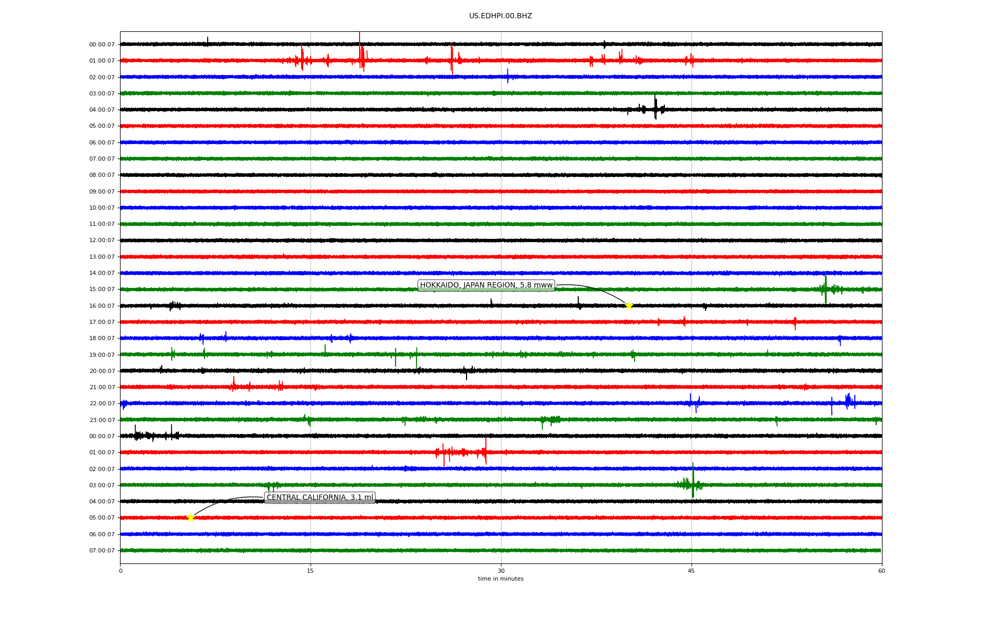Click the 05:00:07 label near the bottom
1002x626 pixels.
102,518
